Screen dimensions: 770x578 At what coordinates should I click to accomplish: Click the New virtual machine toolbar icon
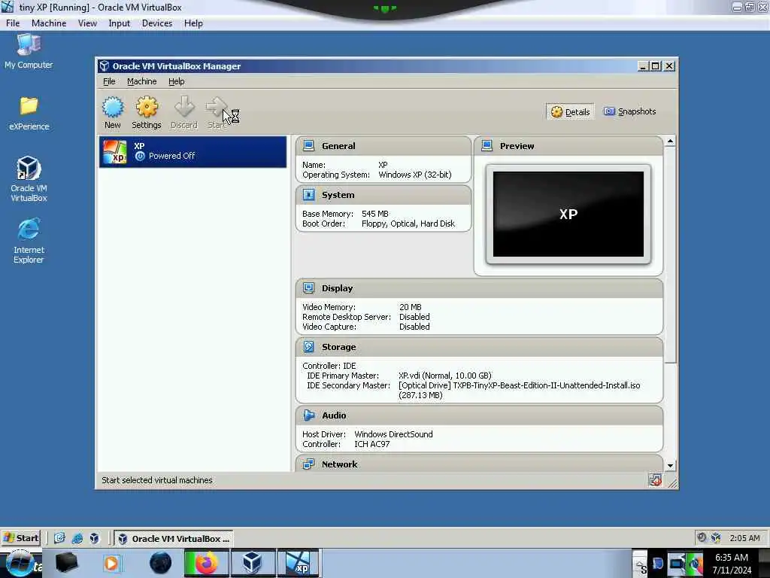(113, 107)
